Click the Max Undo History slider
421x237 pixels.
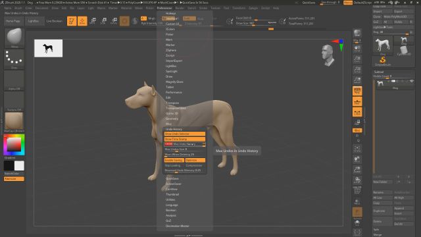[185, 144]
